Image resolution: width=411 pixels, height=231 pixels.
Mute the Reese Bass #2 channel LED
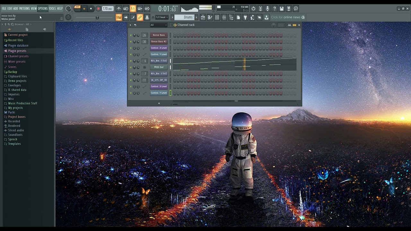(x=131, y=42)
